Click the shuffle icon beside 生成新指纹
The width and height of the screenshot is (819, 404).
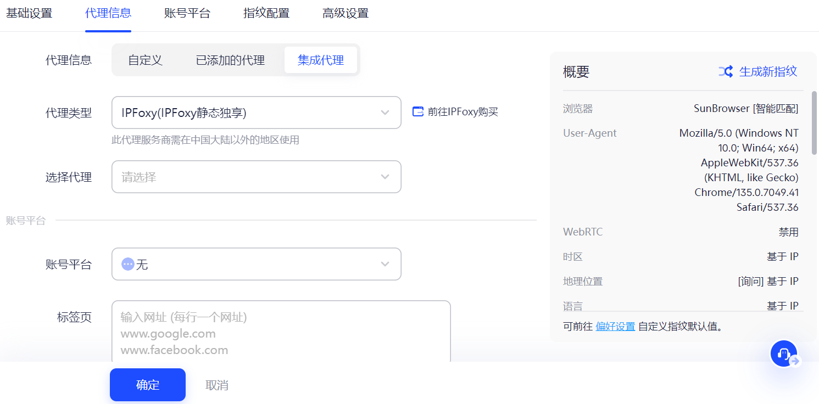(726, 71)
